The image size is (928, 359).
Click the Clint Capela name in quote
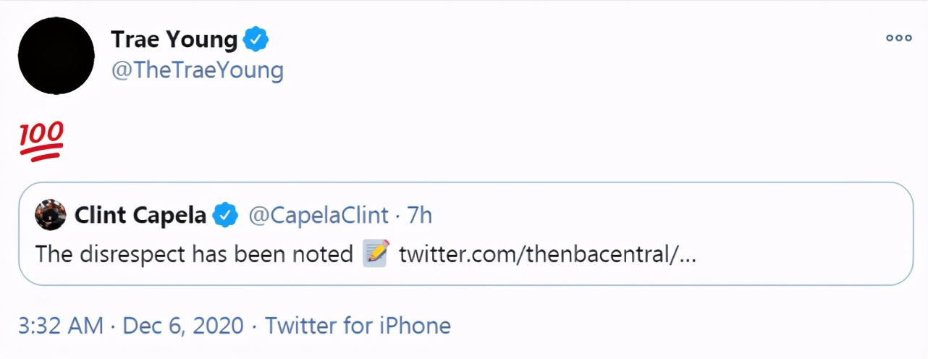[x=140, y=215]
